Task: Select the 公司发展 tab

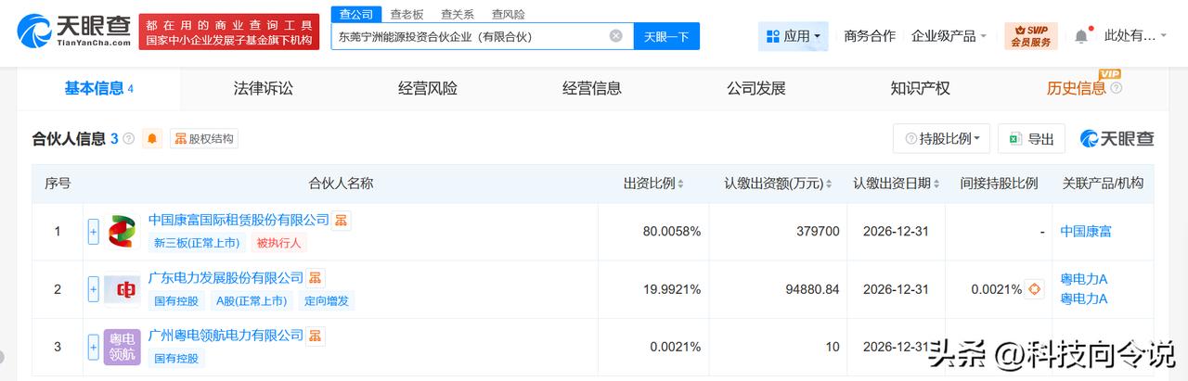Action: [756, 88]
